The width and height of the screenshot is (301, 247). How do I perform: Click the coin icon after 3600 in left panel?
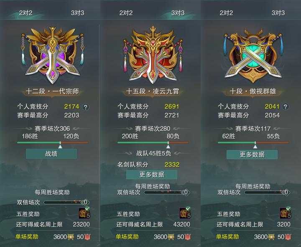tap(71, 237)
